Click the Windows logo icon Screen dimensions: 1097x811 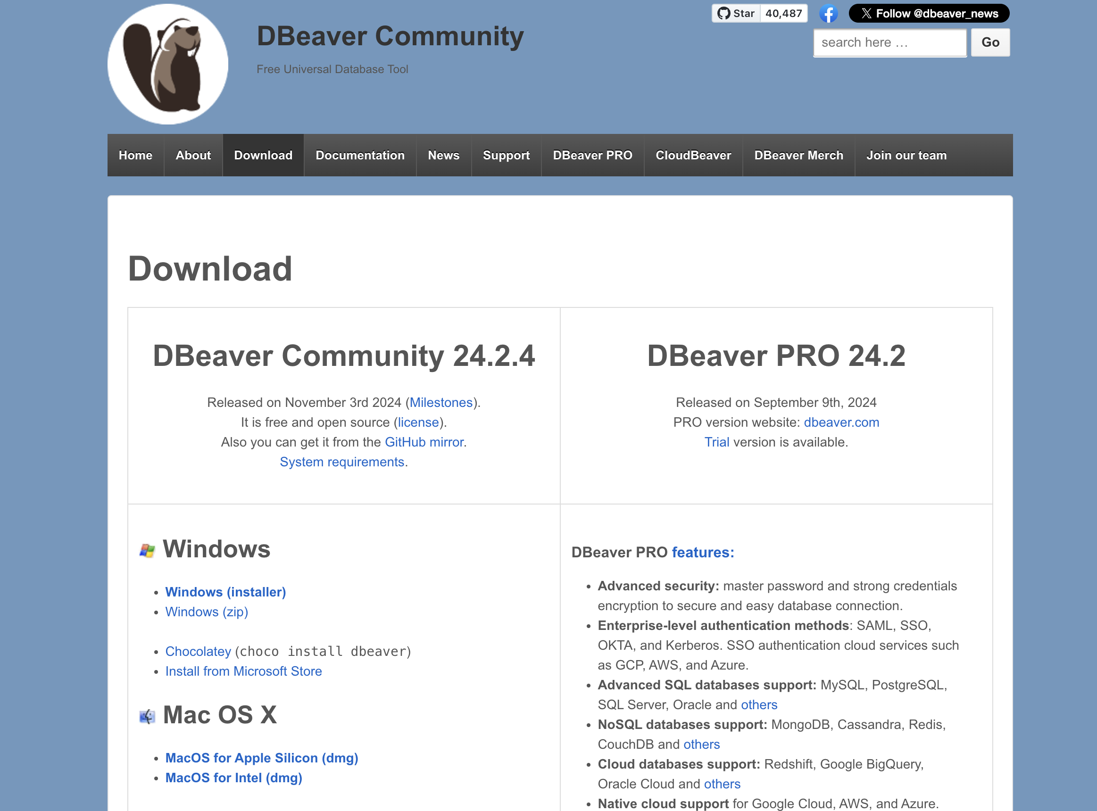(147, 550)
